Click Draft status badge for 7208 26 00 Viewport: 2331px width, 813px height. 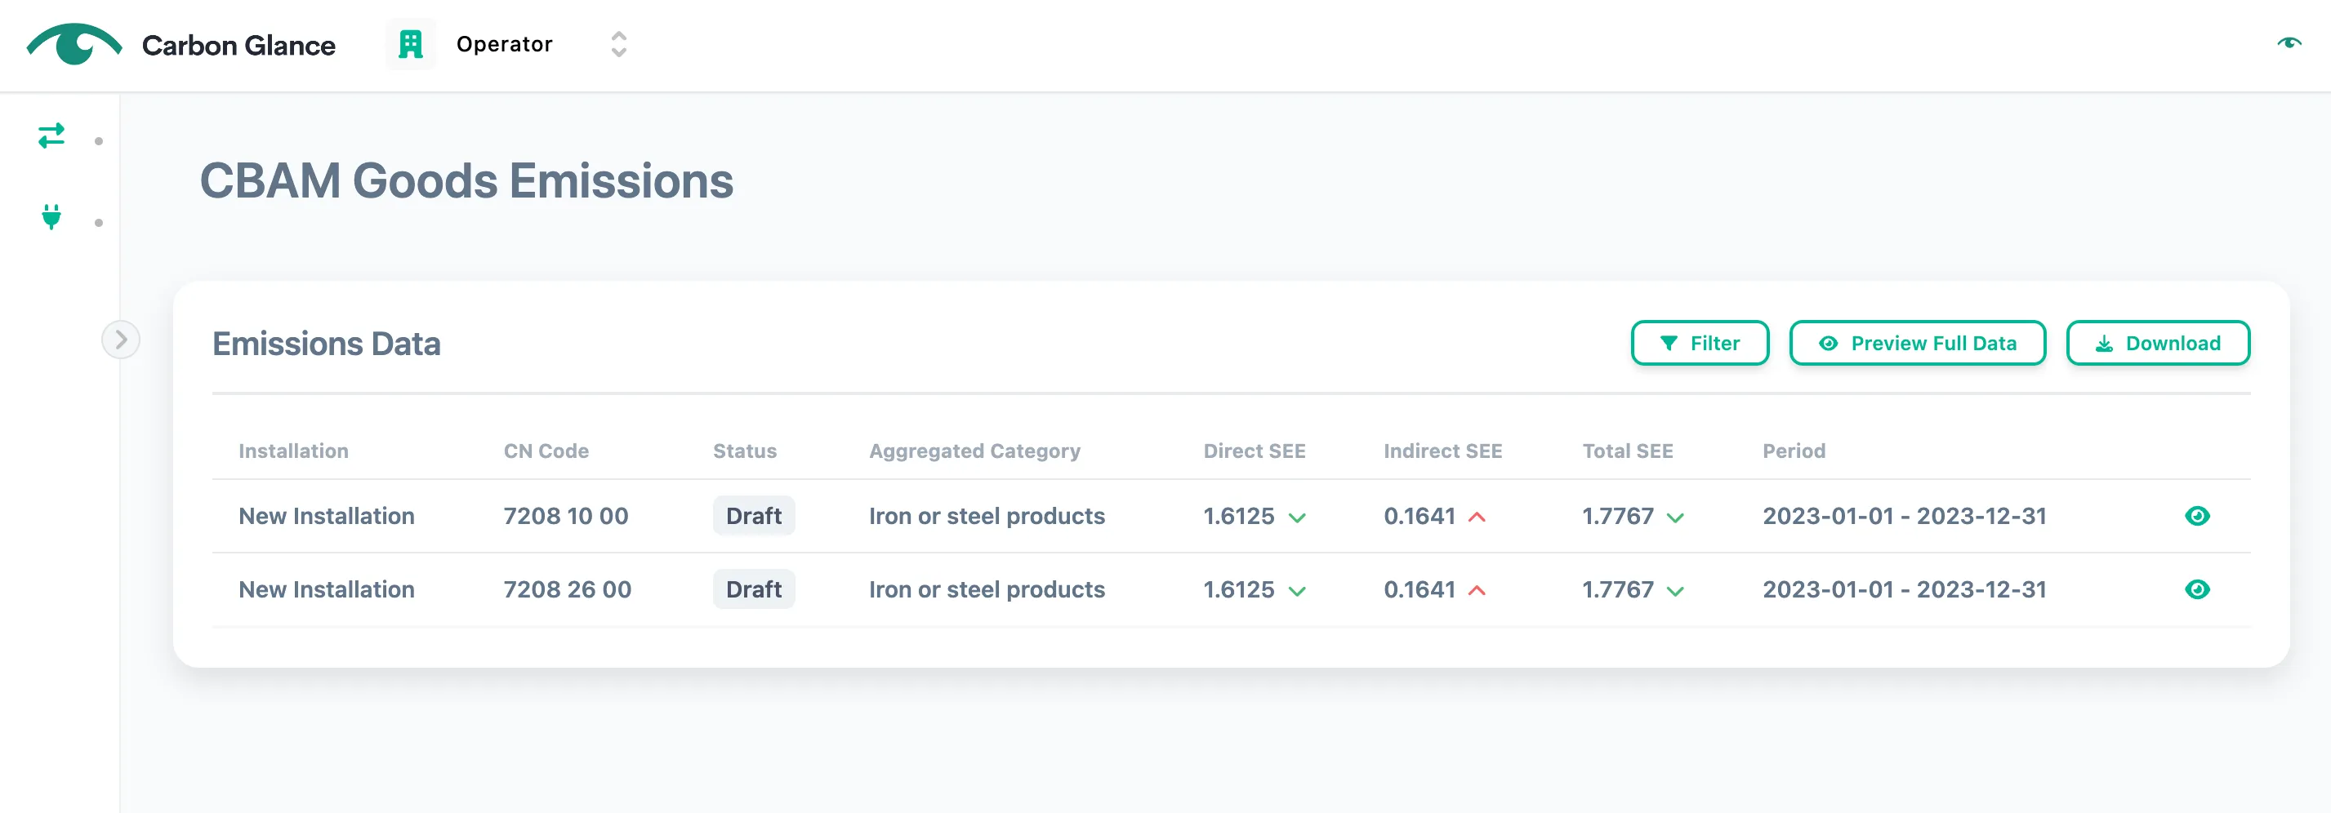click(x=753, y=589)
